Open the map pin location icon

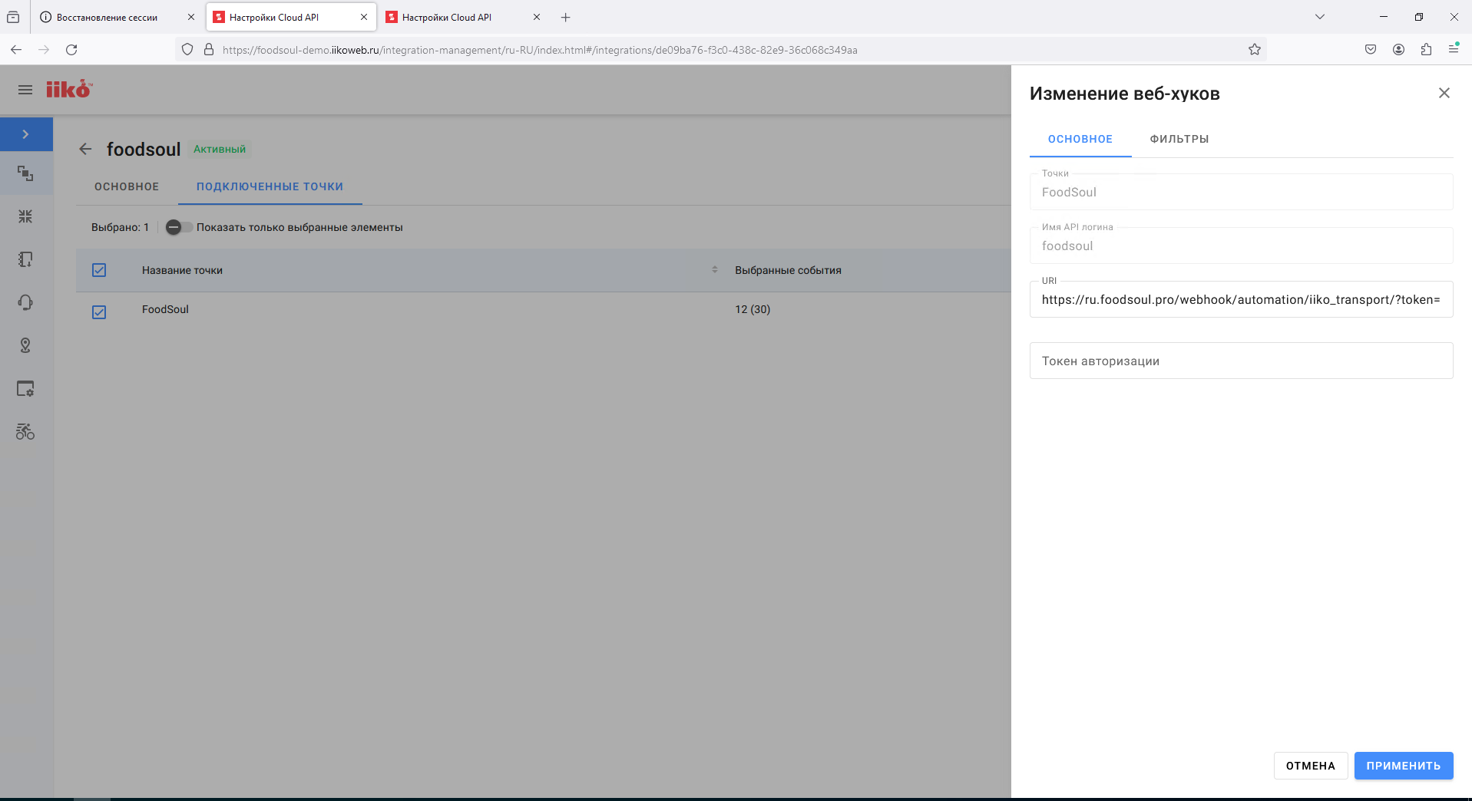tap(25, 345)
